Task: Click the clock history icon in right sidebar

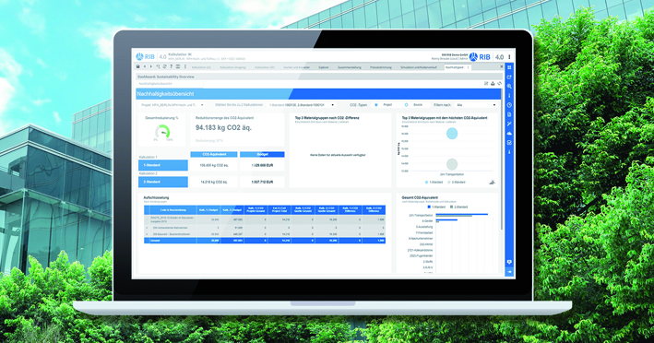Action: (509, 105)
